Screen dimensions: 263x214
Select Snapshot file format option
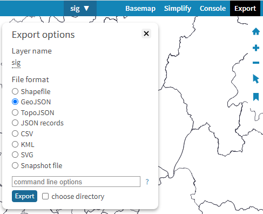(15, 165)
